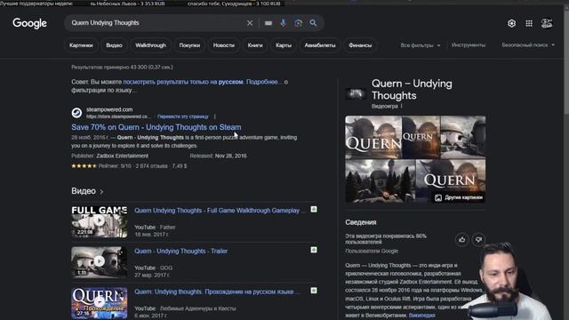The height and width of the screenshot is (320, 569).
Task: Open the Википедия link in description
Action: [x=421, y=316]
